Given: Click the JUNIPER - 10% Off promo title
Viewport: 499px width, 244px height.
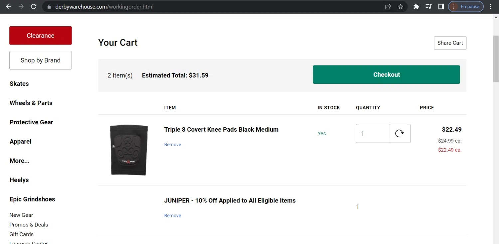Looking at the screenshot, I should 230,201.
